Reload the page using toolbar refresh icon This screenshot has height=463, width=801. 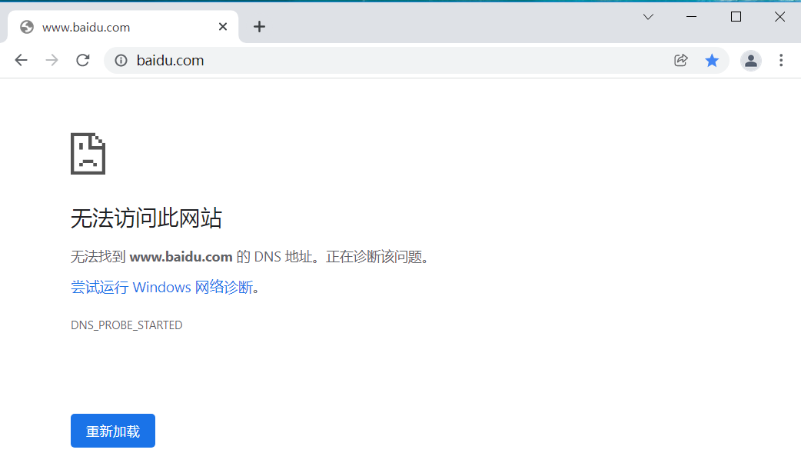83,60
